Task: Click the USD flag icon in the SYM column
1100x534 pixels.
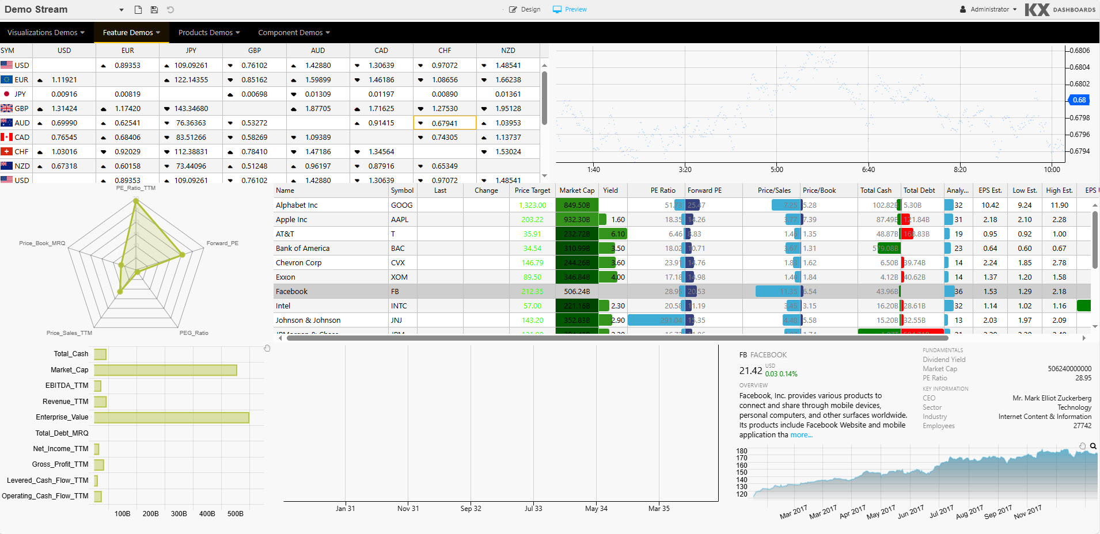Action: [x=6, y=64]
